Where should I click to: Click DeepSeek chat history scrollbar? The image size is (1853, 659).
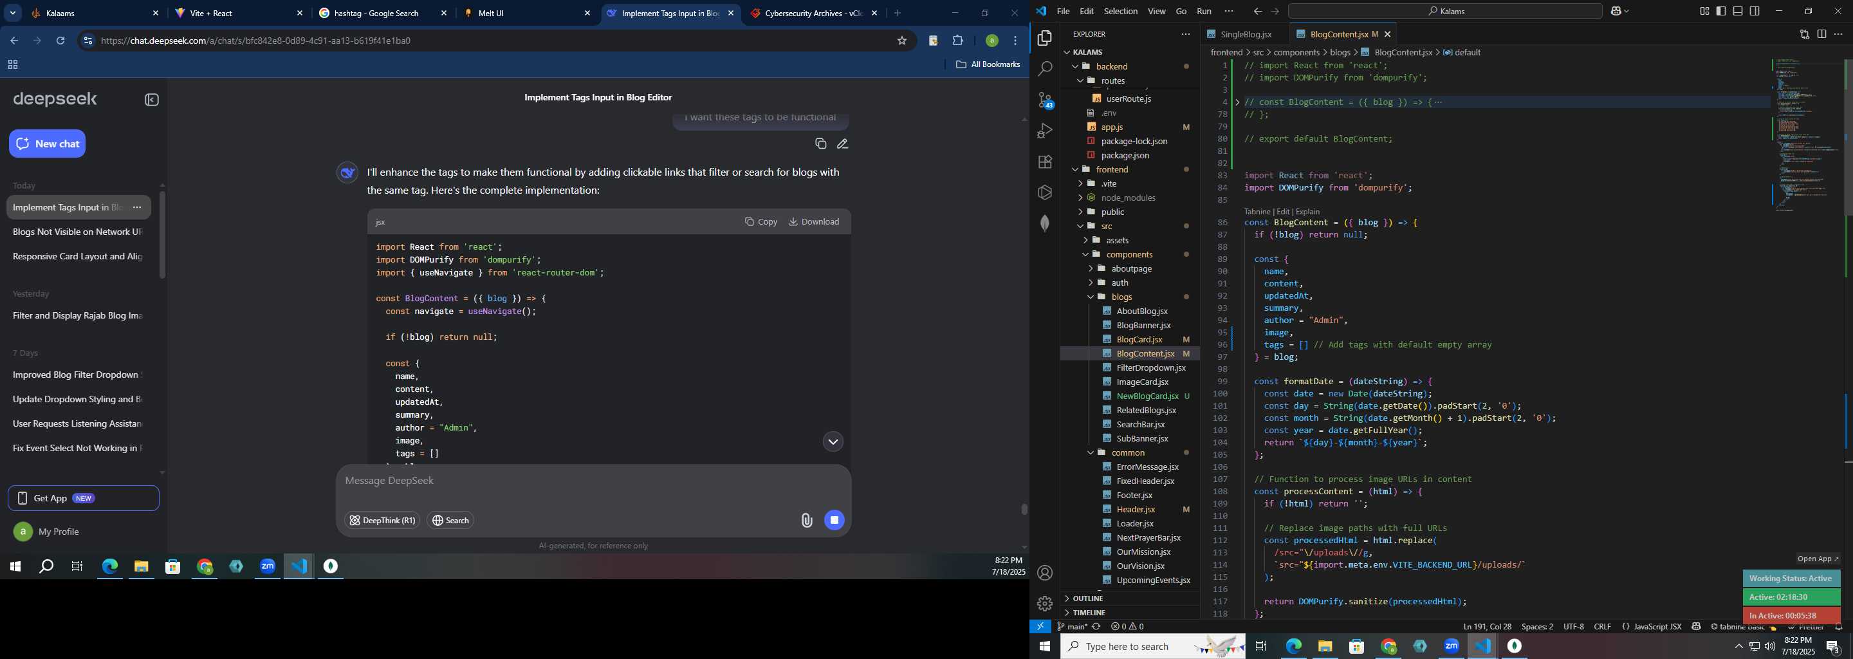click(x=163, y=234)
